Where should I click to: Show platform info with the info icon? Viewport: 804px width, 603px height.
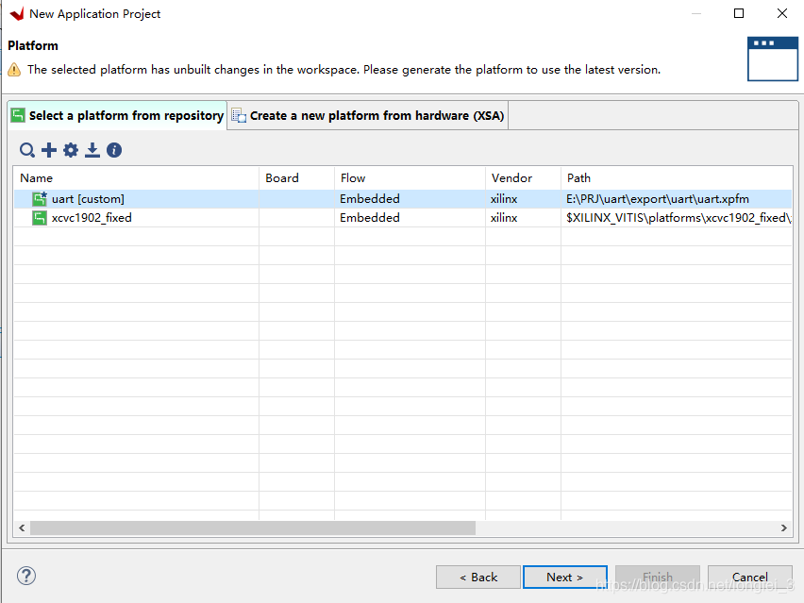point(114,150)
